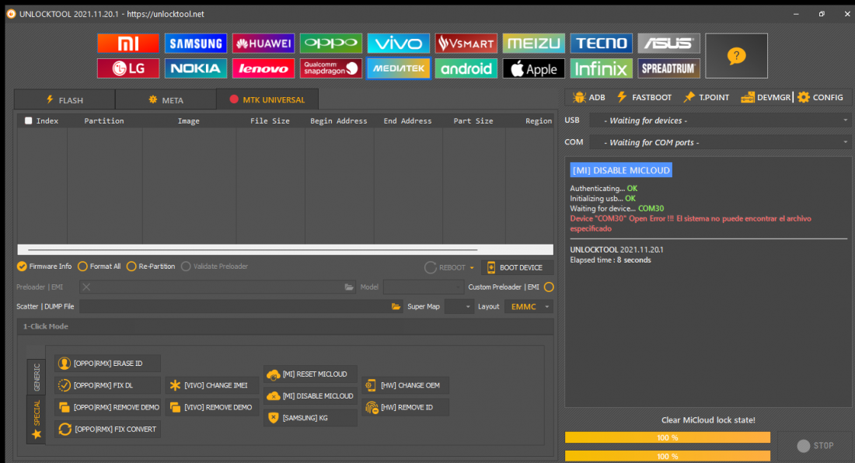Choose the Tecno brand icon

tap(602, 43)
